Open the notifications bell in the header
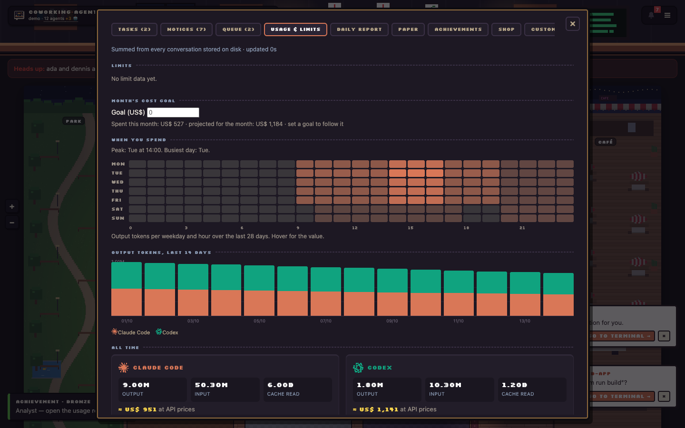Viewport: 685px width, 428px height. pos(651,15)
